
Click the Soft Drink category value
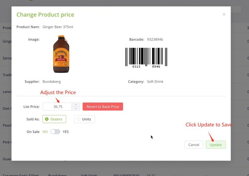pyautogui.click(x=155, y=82)
